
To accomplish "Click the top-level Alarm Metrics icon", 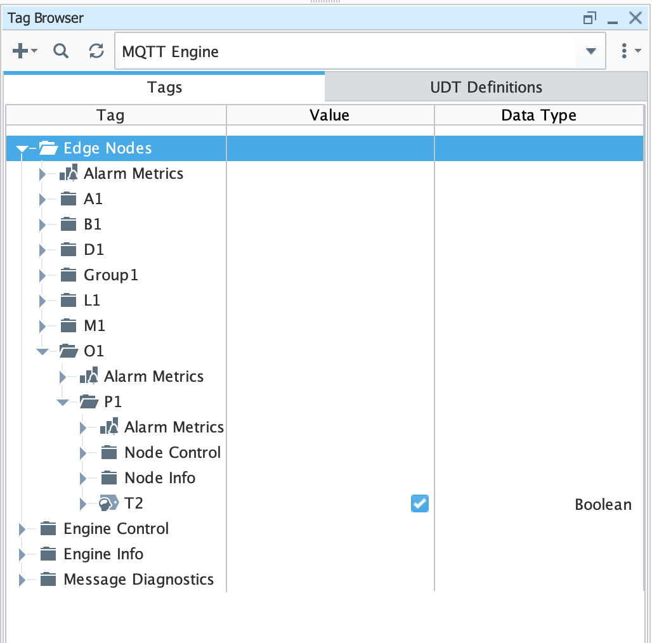I will [x=68, y=173].
